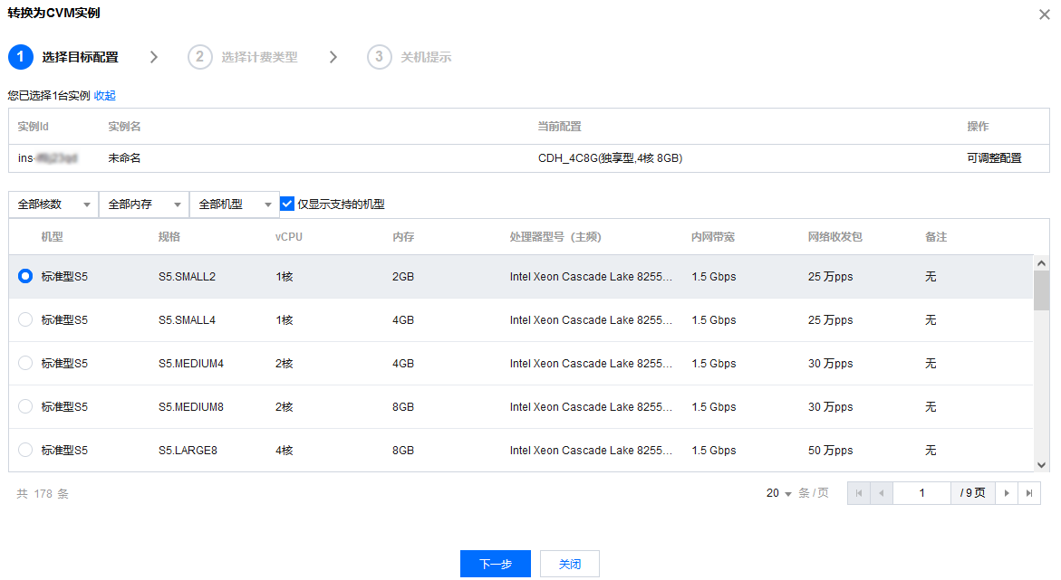Click the 共 178 条 total count text
This screenshot has width=1061, height=580.
point(43,493)
